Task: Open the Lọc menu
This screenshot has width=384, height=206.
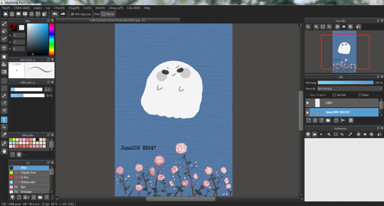Action: pyautogui.click(x=48, y=8)
